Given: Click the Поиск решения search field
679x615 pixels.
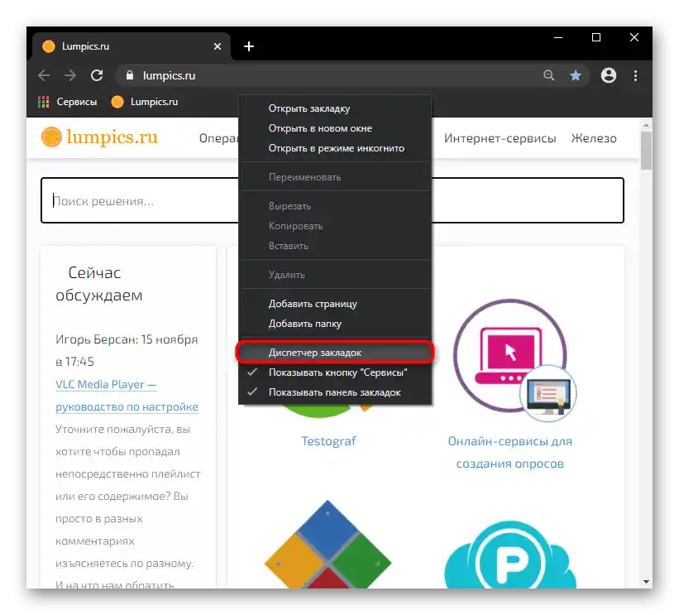Looking at the screenshot, I should (x=332, y=200).
